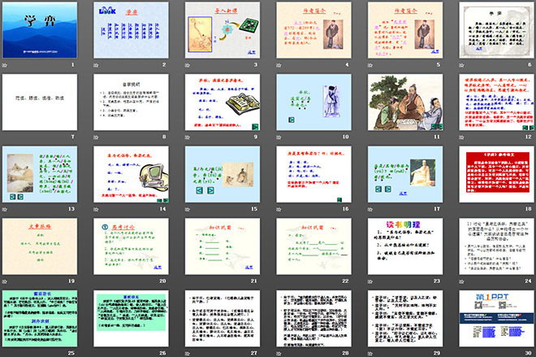Screen dimensions: 536x357
Task: Select slide 16 red heading text thumbnail
Action: point(313,175)
